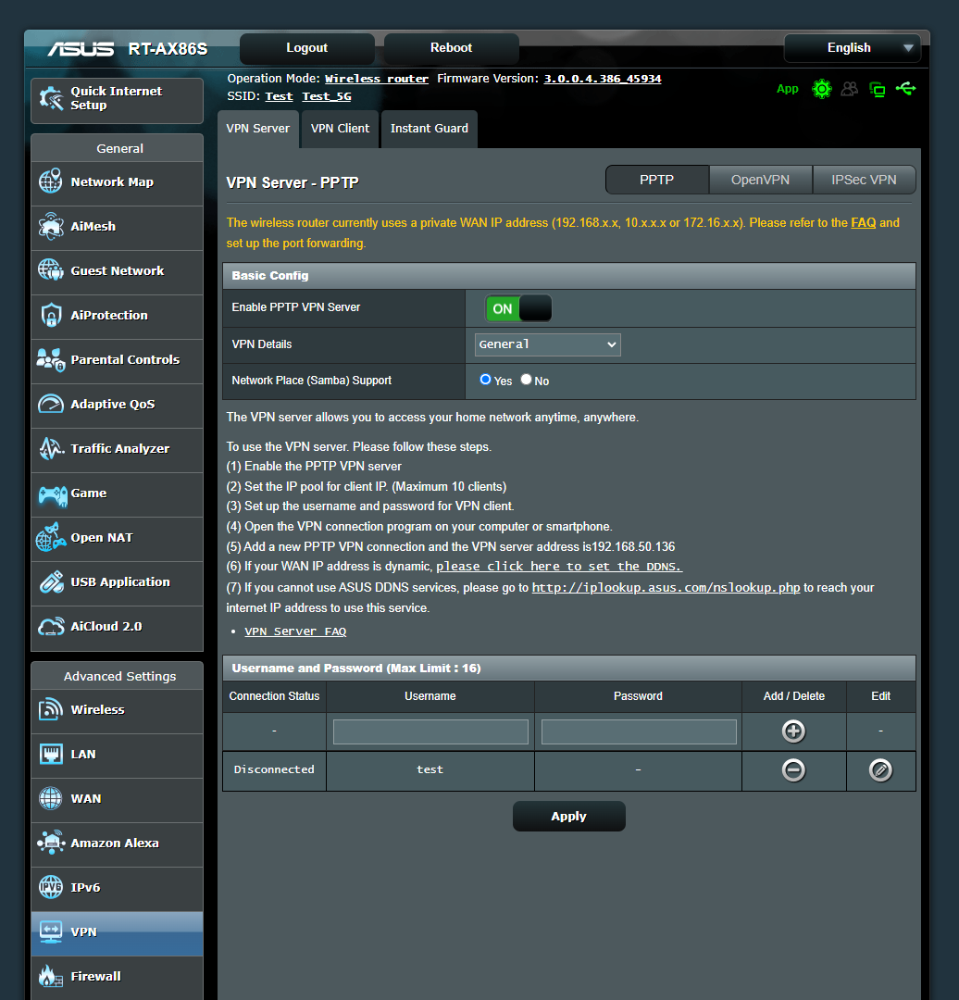The image size is (959, 1000).
Task: Open Quick Internet Setup
Action: click(117, 98)
